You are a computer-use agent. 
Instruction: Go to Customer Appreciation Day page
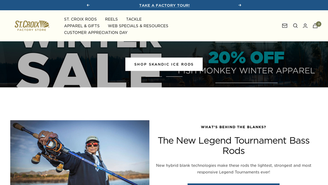point(96,32)
